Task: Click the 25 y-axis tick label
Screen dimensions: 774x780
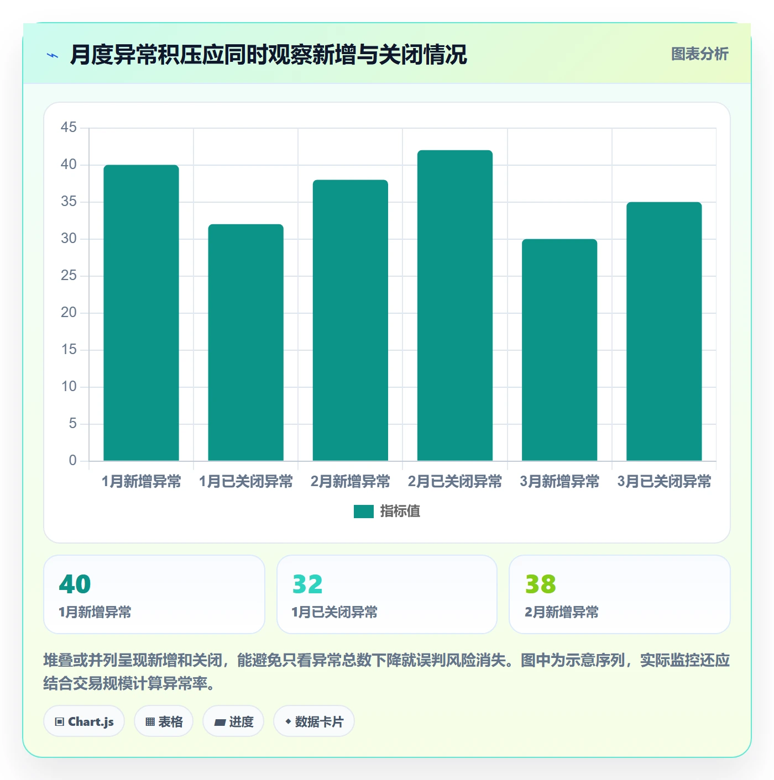Action: click(69, 276)
